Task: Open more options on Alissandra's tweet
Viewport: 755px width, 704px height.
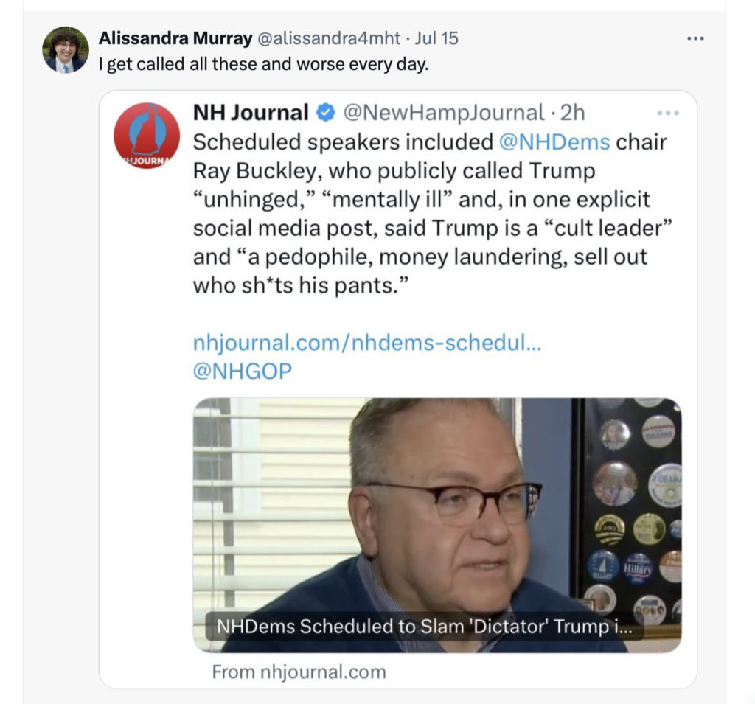Action: pos(695,38)
